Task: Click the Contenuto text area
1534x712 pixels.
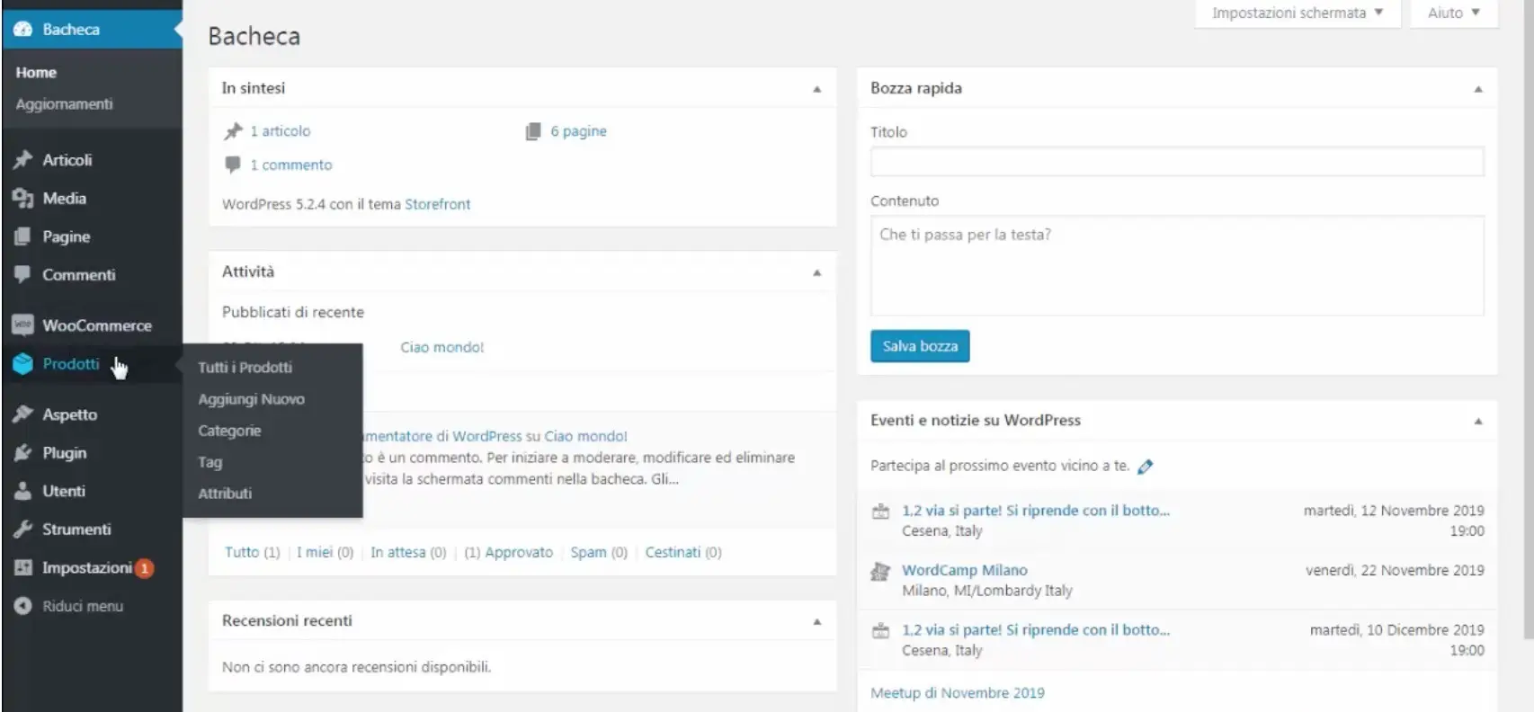Action: click(1177, 265)
